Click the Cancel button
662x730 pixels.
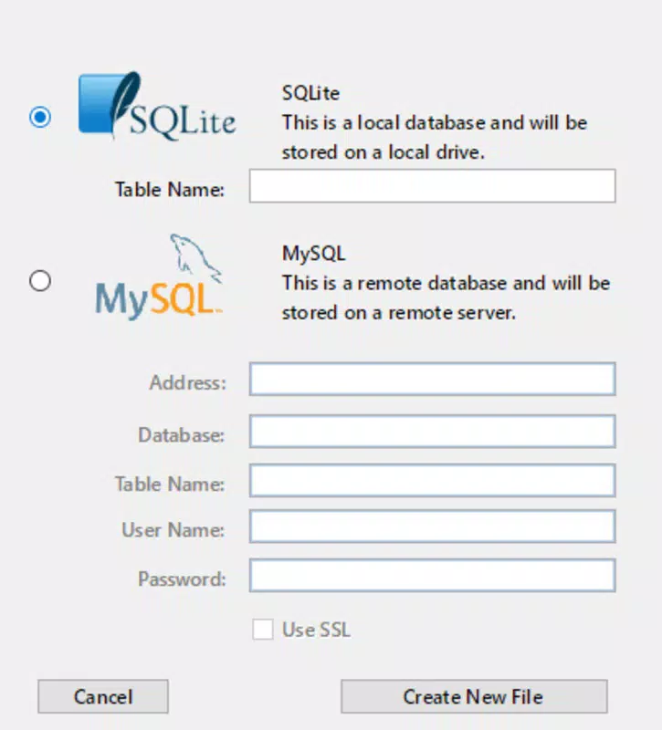pos(103,696)
